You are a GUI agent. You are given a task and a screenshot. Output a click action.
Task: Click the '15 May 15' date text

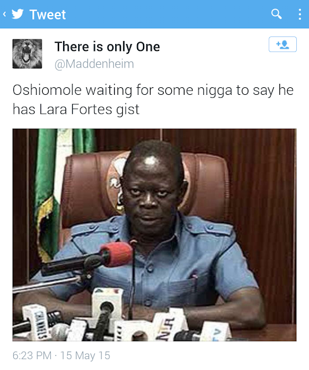click(85, 356)
